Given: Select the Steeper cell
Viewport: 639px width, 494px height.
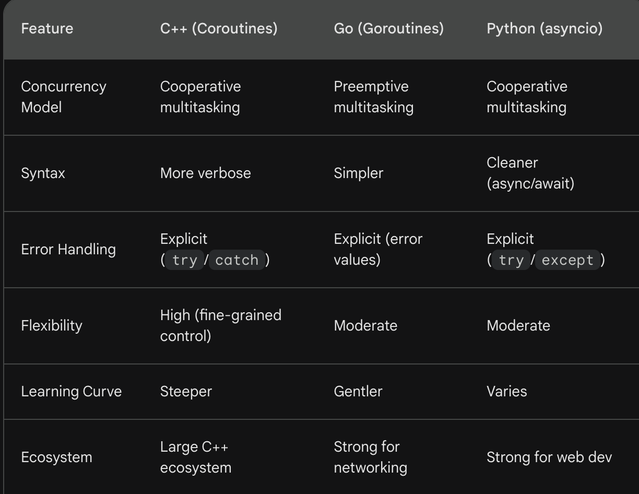Looking at the screenshot, I should coord(186,392).
